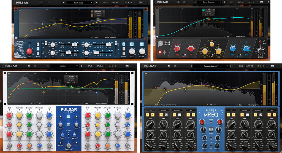Click the Tilt slider in model 8200
The image size is (282, 153).
[x=39, y=103]
